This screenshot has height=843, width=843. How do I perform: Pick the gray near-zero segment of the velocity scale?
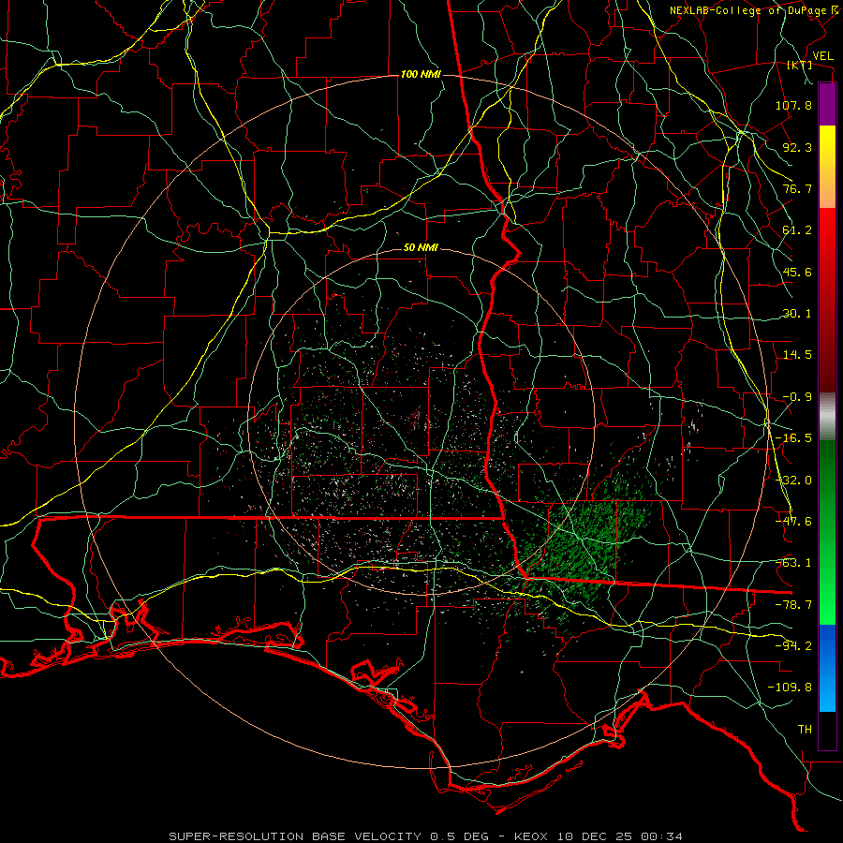[827, 417]
